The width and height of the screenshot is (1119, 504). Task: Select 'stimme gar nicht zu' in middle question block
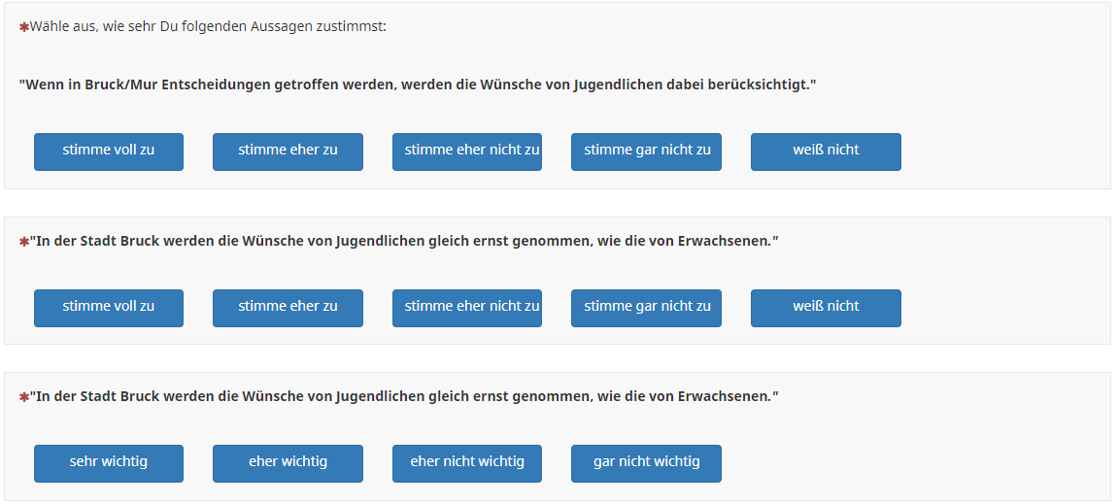(646, 308)
